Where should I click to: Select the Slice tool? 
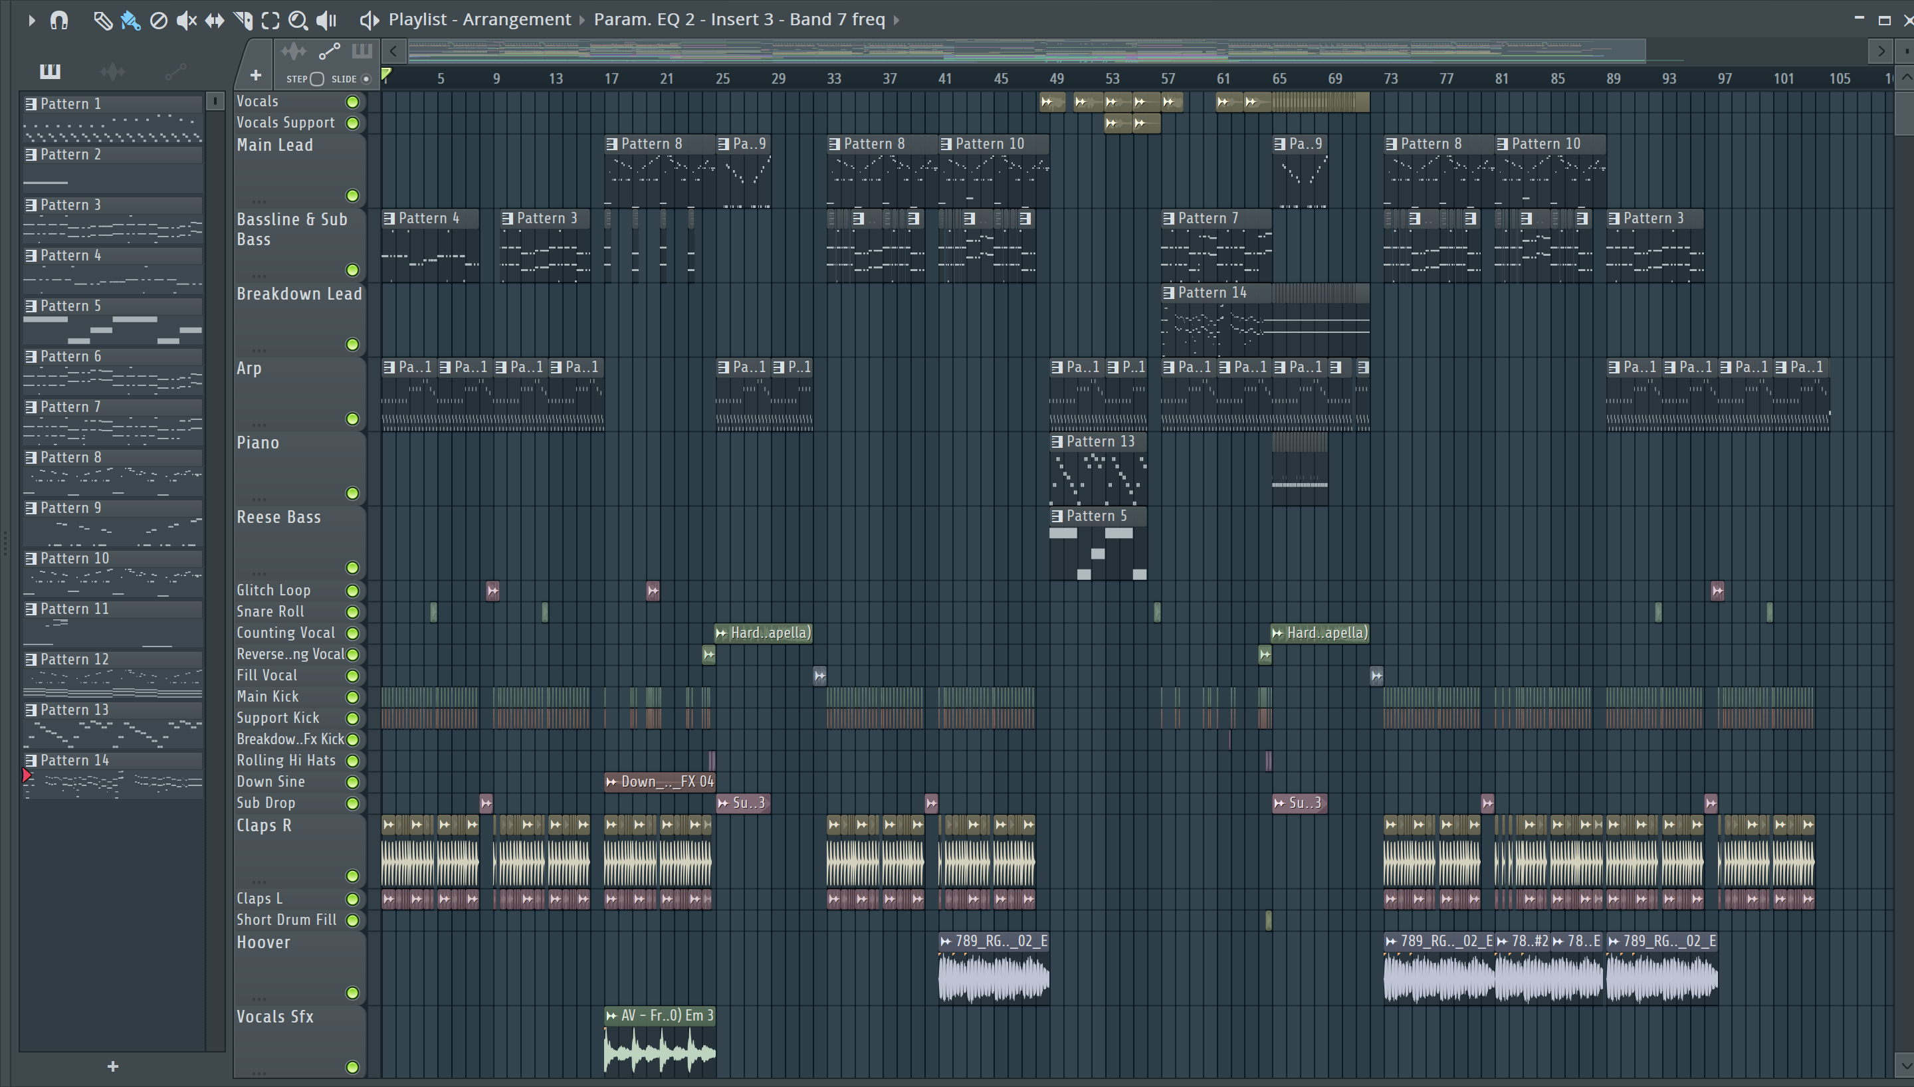click(x=243, y=20)
